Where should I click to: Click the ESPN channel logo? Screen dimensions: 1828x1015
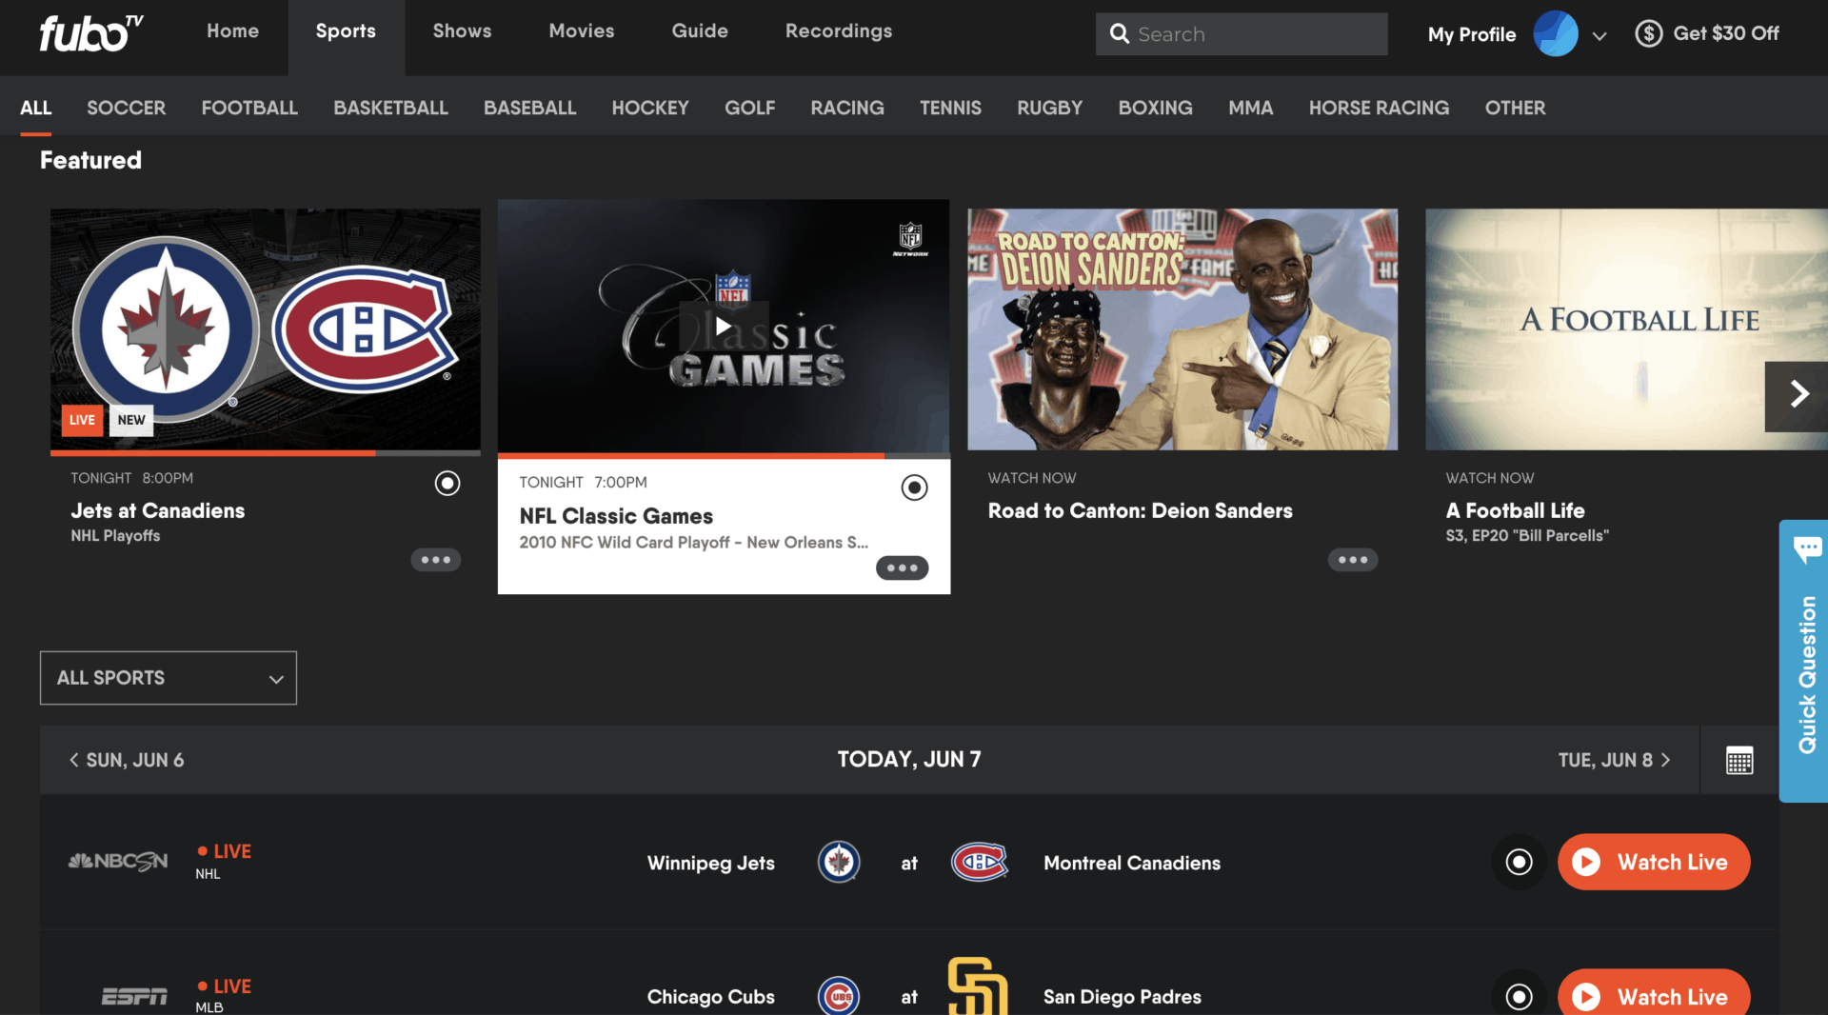(134, 997)
